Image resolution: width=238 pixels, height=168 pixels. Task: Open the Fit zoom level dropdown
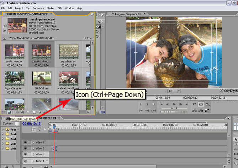point(174,91)
